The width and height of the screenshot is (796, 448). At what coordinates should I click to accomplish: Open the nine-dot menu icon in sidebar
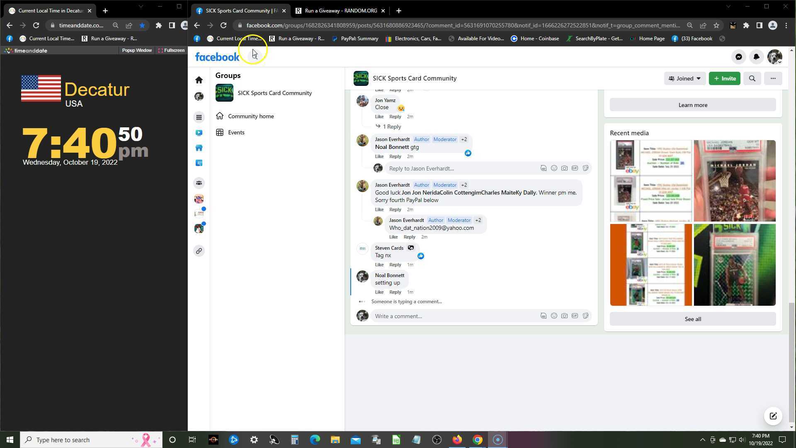(x=199, y=117)
